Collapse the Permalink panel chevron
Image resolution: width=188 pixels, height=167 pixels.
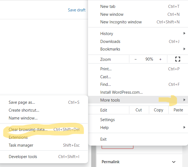click(174, 162)
